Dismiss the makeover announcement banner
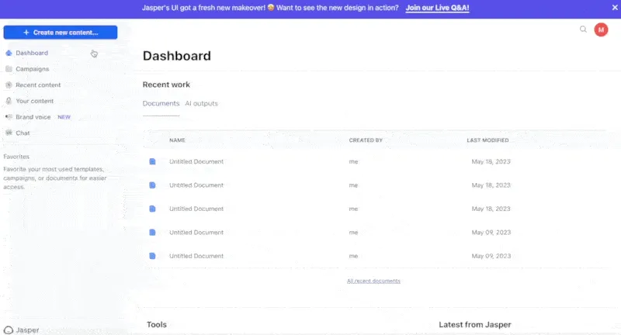This screenshot has height=335, width=621. click(615, 8)
